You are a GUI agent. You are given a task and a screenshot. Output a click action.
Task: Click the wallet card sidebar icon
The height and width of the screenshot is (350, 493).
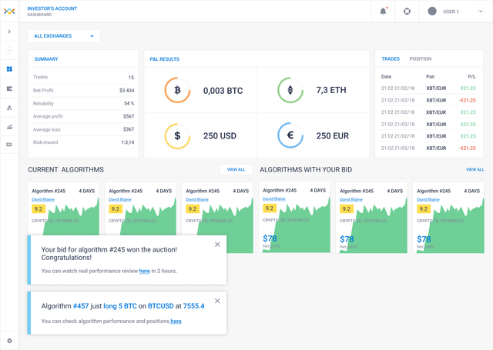point(9,145)
